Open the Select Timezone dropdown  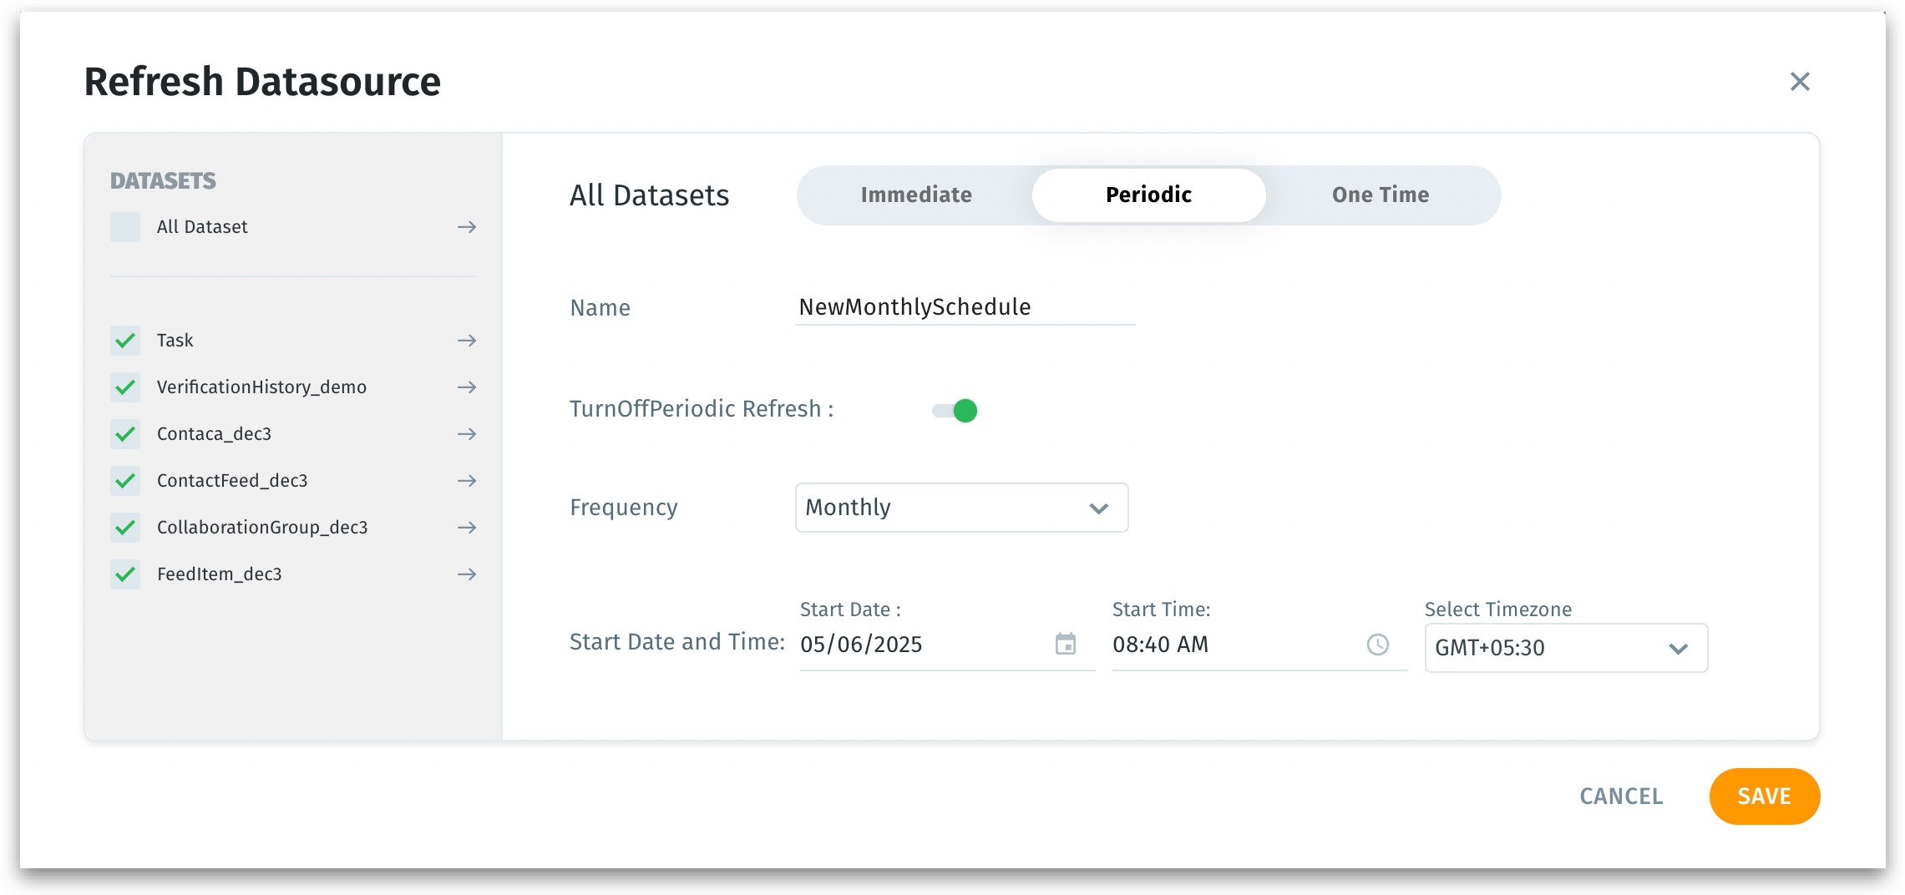point(1565,648)
